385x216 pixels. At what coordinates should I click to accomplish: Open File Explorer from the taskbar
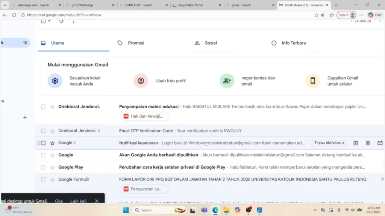[x=226, y=210]
